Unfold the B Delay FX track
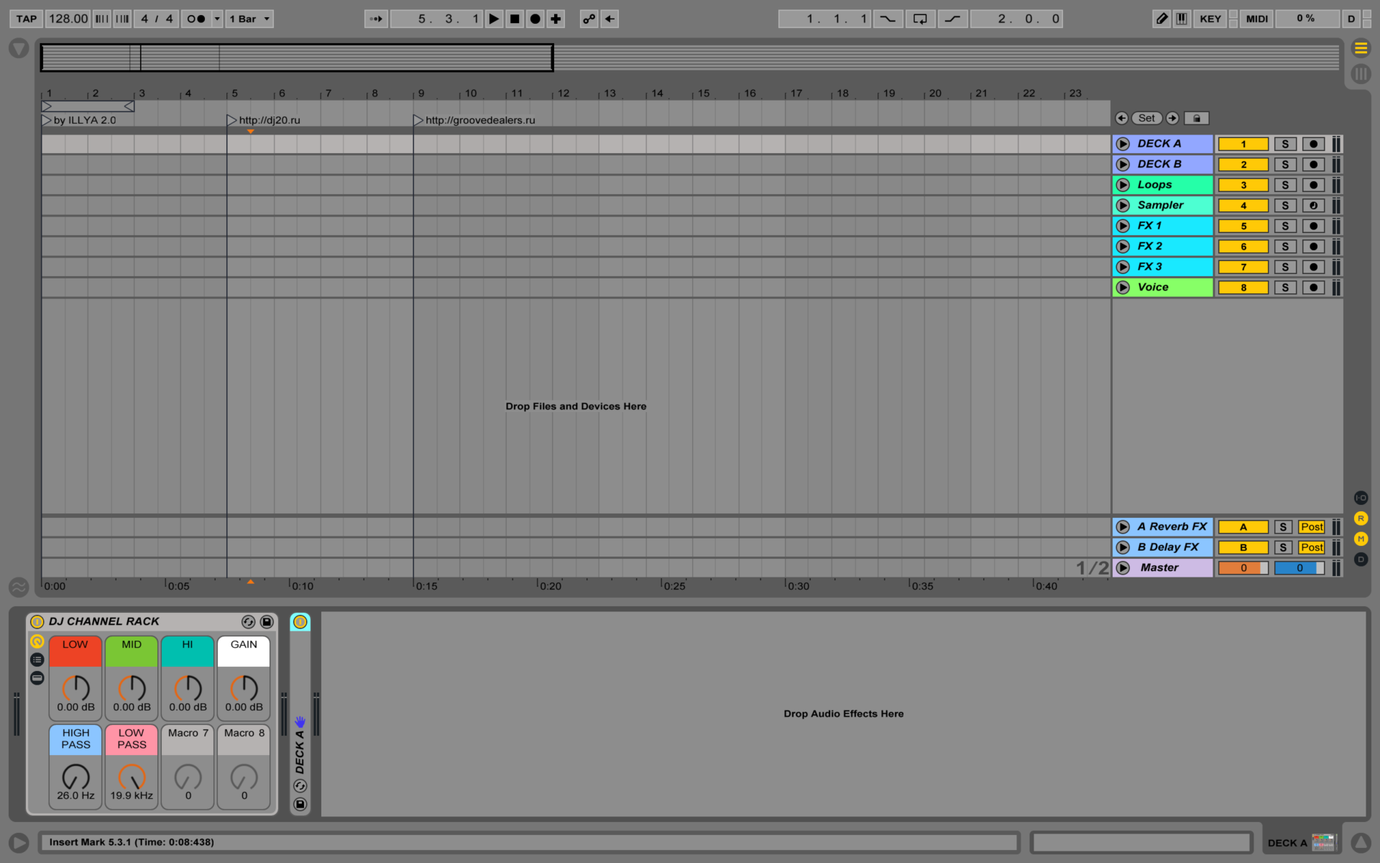 coord(1123,547)
